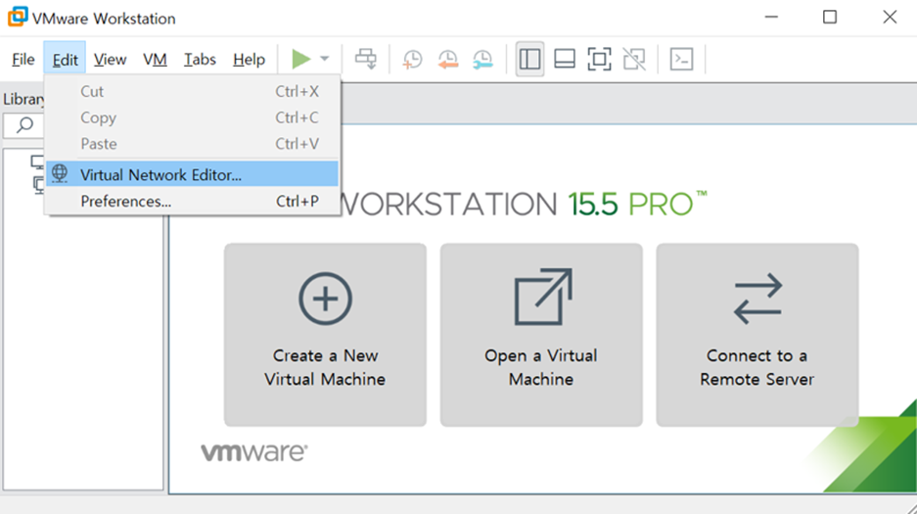Click the Unity mode toolbar icon
The height and width of the screenshot is (514, 917).
634,59
